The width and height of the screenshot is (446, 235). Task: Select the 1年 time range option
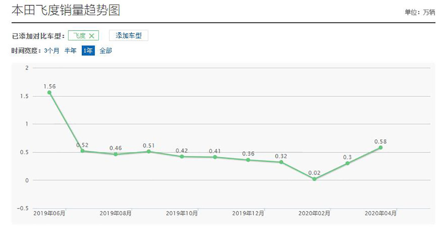coord(88,51)
